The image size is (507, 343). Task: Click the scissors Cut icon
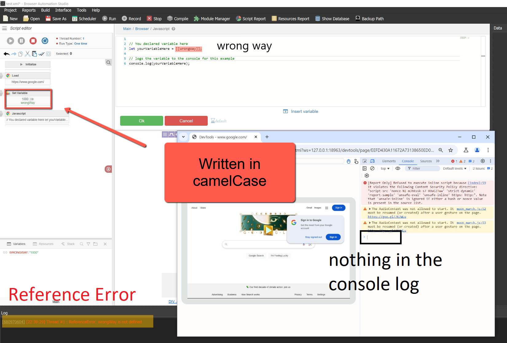(x=27, y=54)
